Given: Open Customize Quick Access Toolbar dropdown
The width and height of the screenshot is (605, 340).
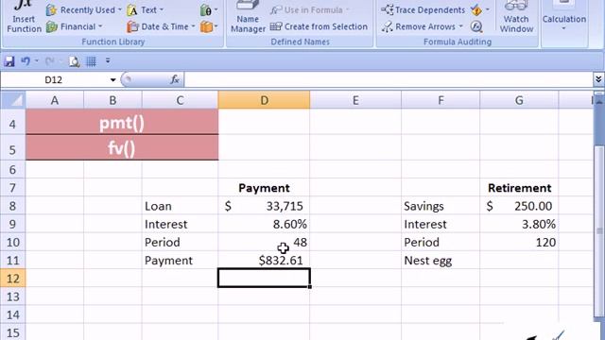Looking at the screenshot, I should [x=108, y=60].
